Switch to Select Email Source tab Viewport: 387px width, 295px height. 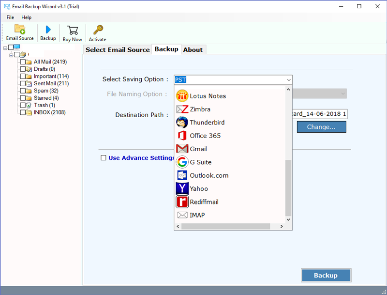click(118, 50)
